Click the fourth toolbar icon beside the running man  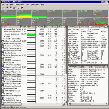tap(14, 8)
